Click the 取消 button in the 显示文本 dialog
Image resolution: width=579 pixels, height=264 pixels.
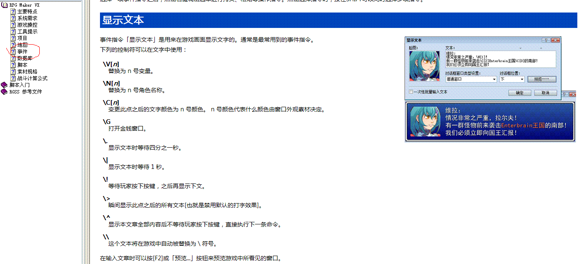coord(546,93)
